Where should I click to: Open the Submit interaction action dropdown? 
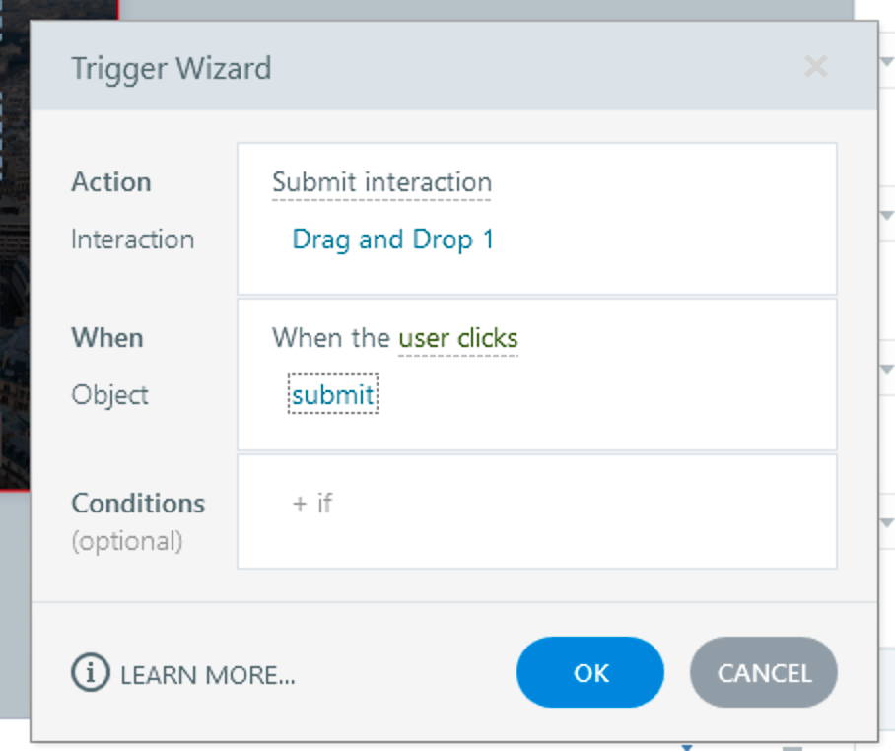click(x=381, y=183)
